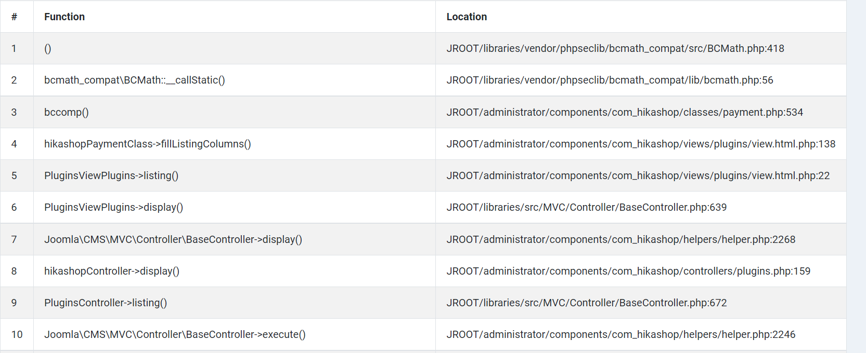The height and width of the screenshot is (353, 866).
Task: Select the helper.php:2268 location cell
Action: 621,239
